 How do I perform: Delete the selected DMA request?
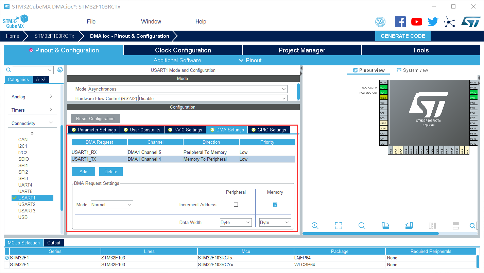pos(111,172)
